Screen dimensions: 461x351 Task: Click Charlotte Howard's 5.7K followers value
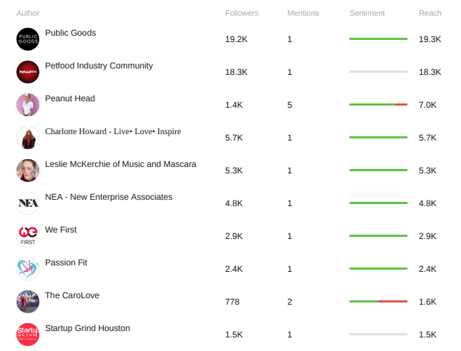234,138
